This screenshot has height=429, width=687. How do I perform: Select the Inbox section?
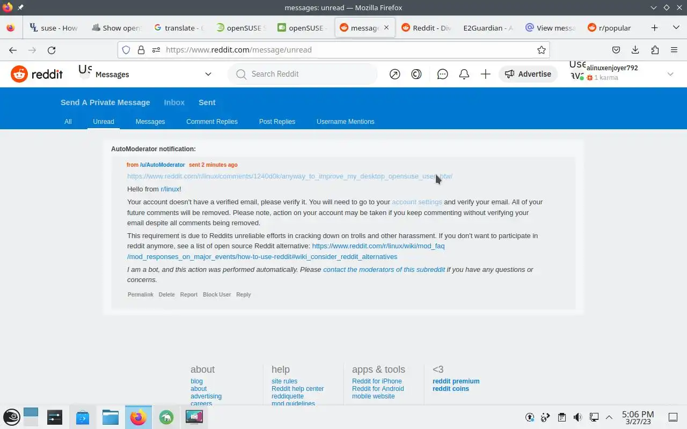174,102
